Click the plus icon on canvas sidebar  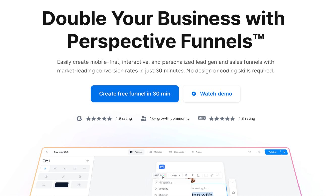[232, 182]
